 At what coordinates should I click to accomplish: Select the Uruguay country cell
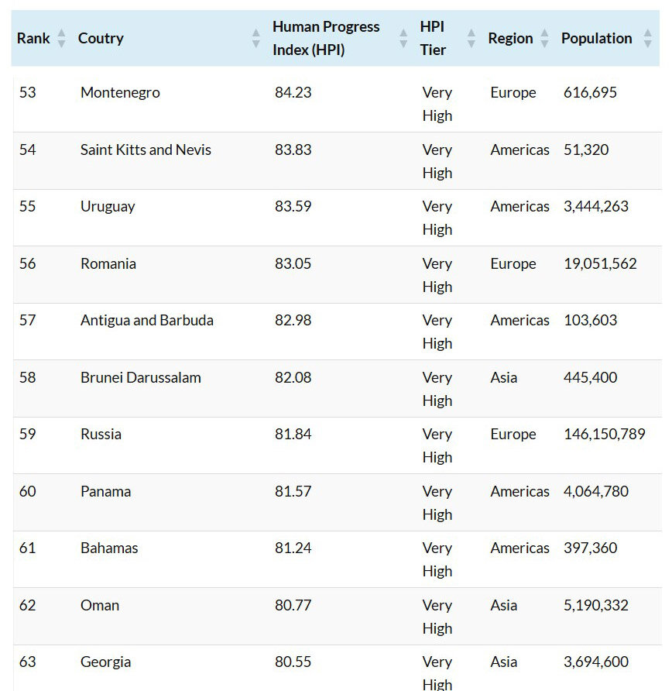tap(108, 207)
